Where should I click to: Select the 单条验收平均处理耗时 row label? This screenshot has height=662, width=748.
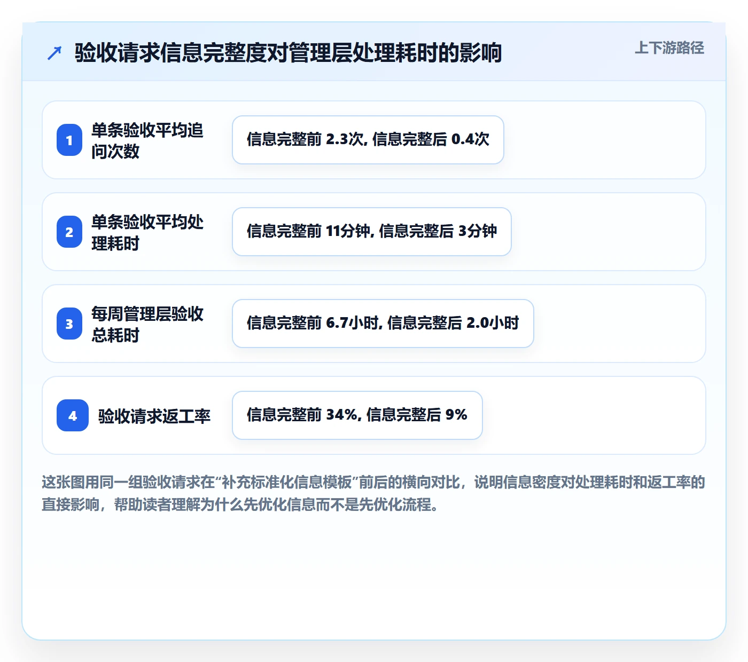coord(147,232)
